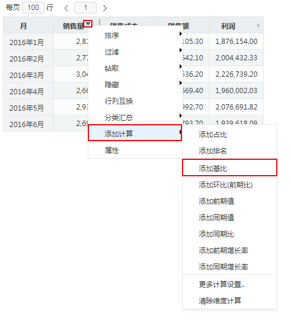Select 添加基比 option

tap(229, 167)
